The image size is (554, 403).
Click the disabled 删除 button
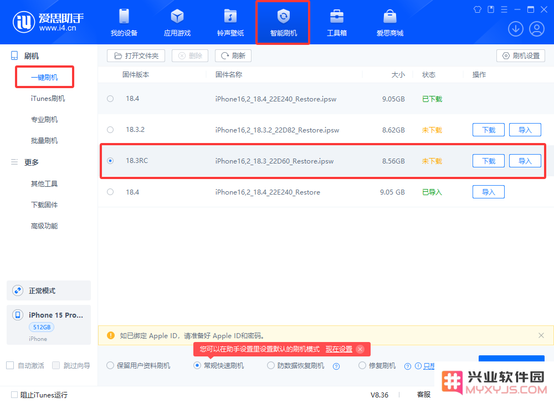[x=190, y=56]
